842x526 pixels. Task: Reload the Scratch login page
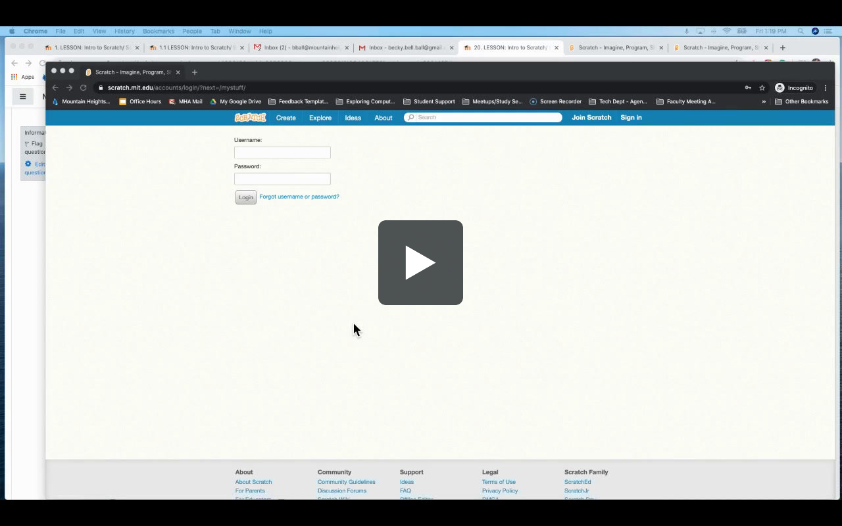[x=84, y=87]
